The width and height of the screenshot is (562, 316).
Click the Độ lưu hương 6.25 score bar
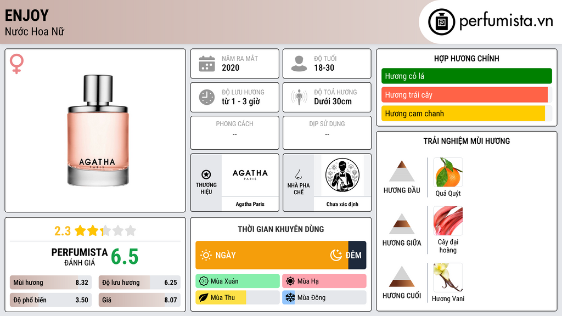pos(139,283)
